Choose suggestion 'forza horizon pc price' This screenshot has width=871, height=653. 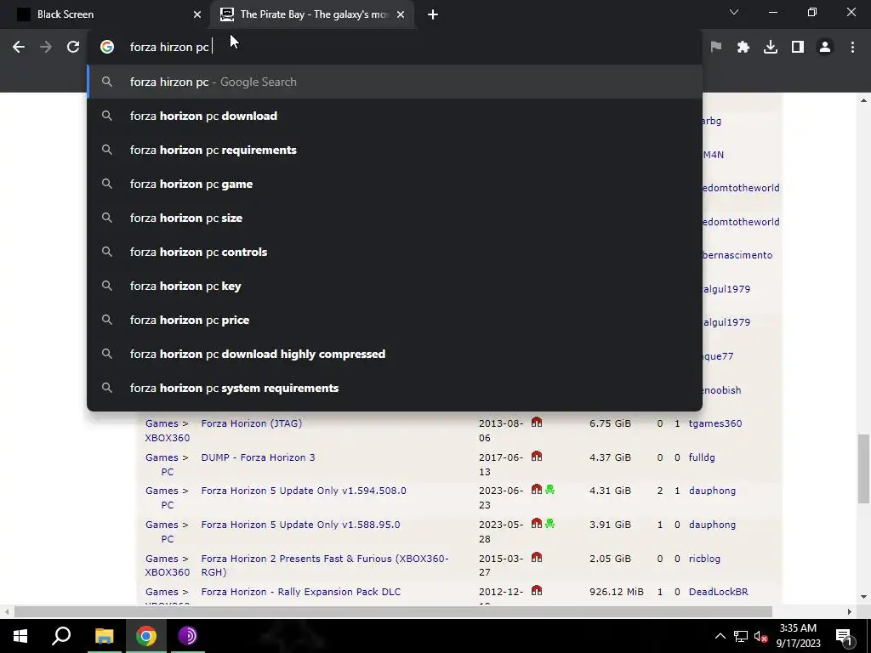[x=395, y=320]
